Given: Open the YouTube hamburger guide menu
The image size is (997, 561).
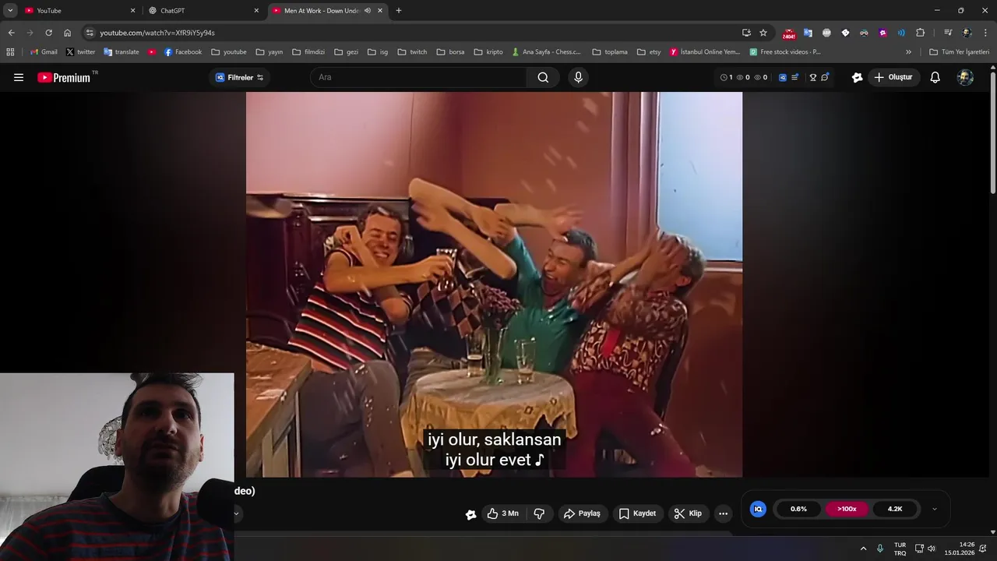Looking at the screenshot, I should [19, 77].
